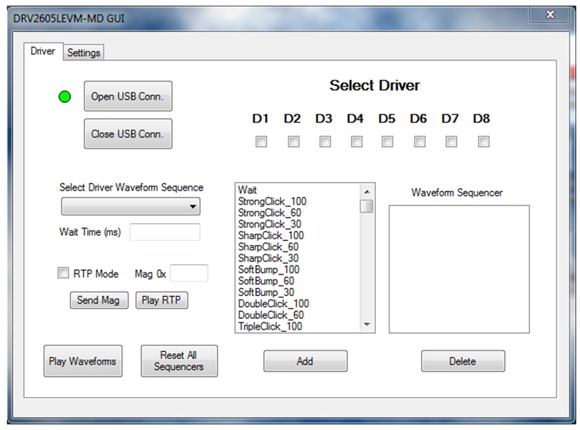Click the Wait Time (ms) input field
Screen dimensions: 580x430
pos(165,232)
